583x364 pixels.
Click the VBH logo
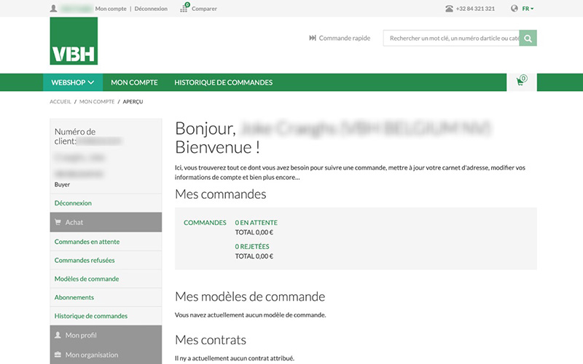point(74,41)
